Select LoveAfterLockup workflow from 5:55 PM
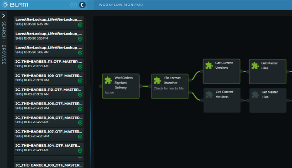 [49, 36]
